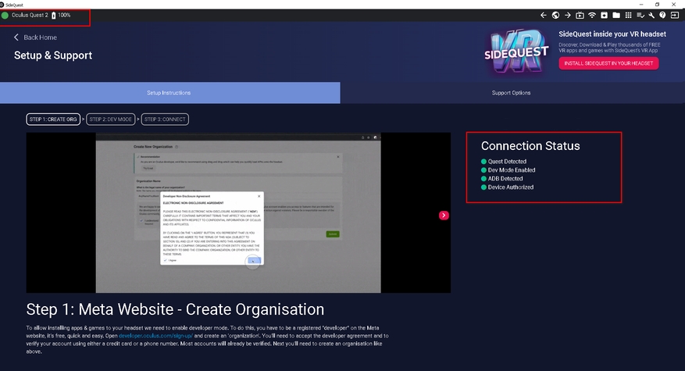
Task: Click the help question mark icon
Action: [662, 15]
